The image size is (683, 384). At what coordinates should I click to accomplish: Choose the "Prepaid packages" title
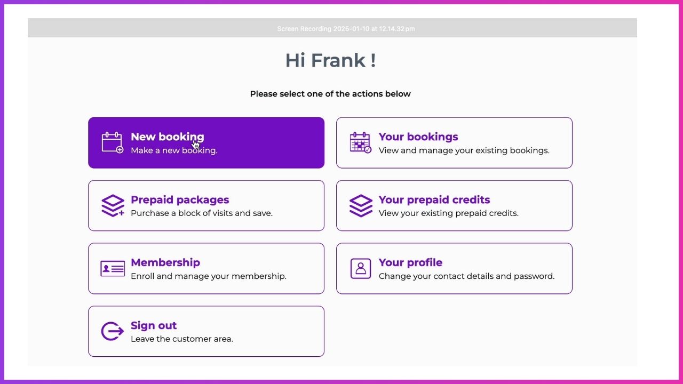(x=180, y=199)
